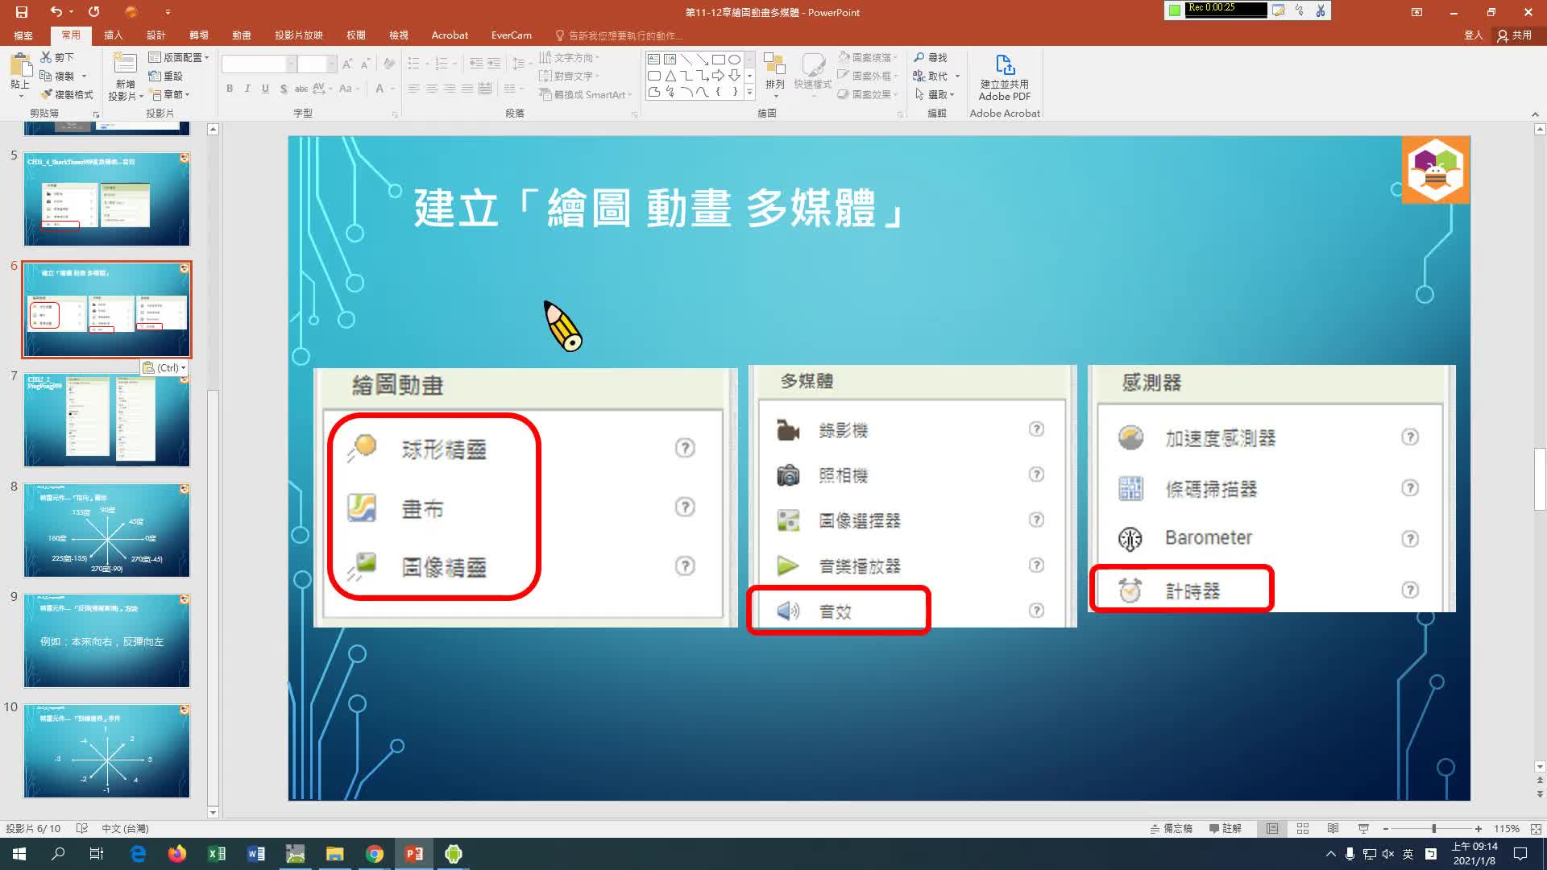1547x870 pixels.
Task: Open Word from the taskbar
Action: tap(256, 854)
